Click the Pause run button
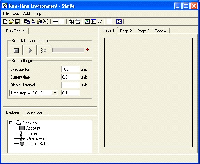 pos(44,50)
